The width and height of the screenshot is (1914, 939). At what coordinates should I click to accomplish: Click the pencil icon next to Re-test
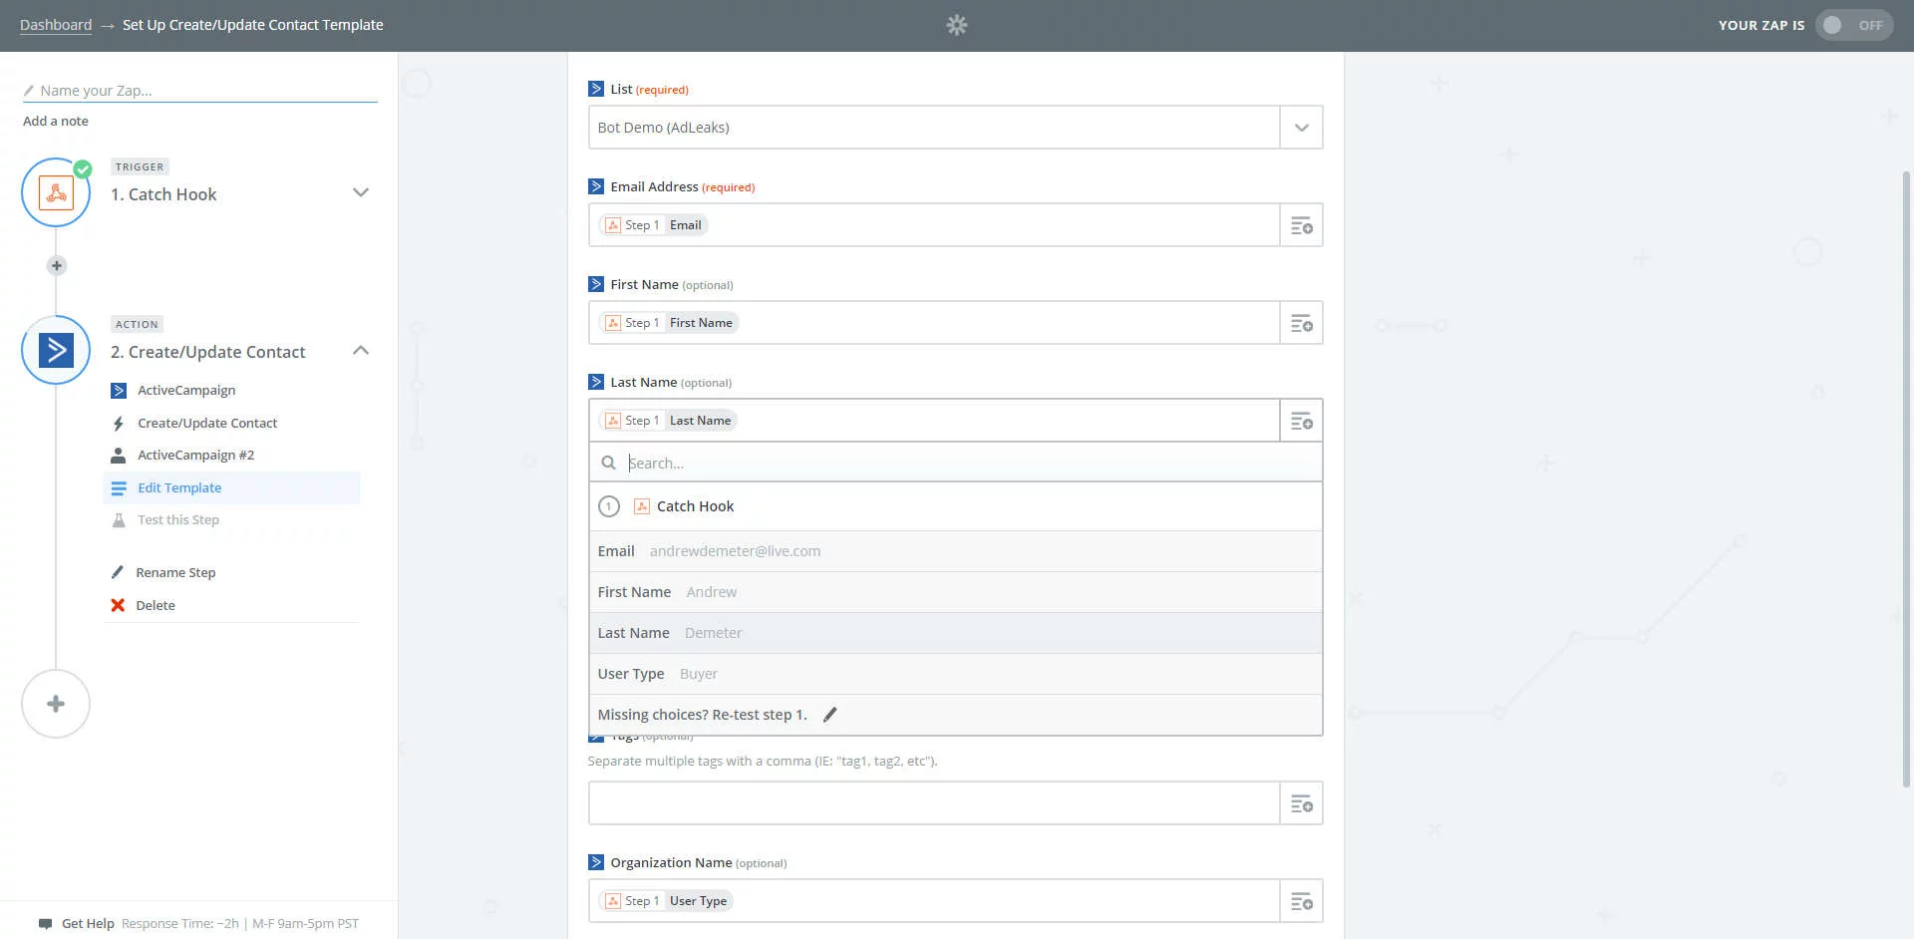(829, 714)
